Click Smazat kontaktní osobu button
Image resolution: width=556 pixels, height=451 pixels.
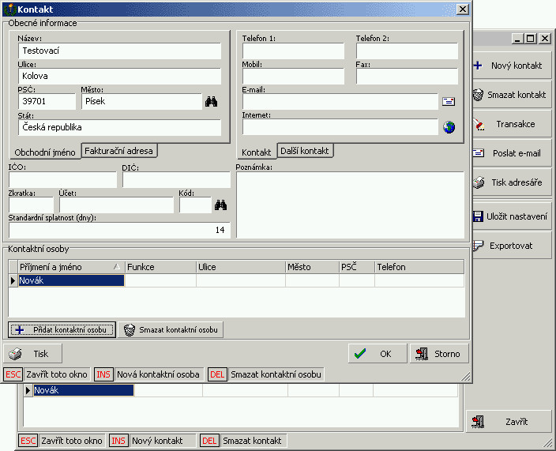[171, 329]
